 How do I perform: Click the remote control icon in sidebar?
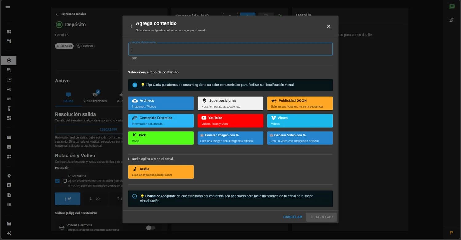(x=9, y=108)
